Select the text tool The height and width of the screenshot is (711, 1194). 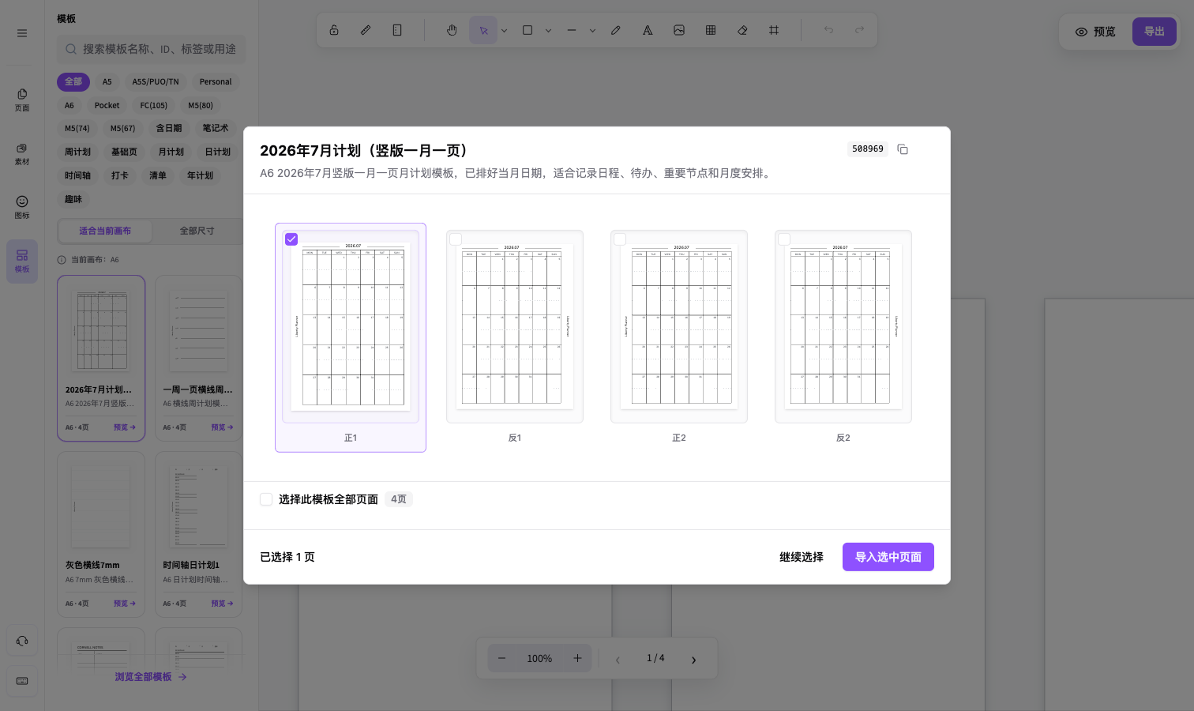pyautogui.click(x=648, y=30)
